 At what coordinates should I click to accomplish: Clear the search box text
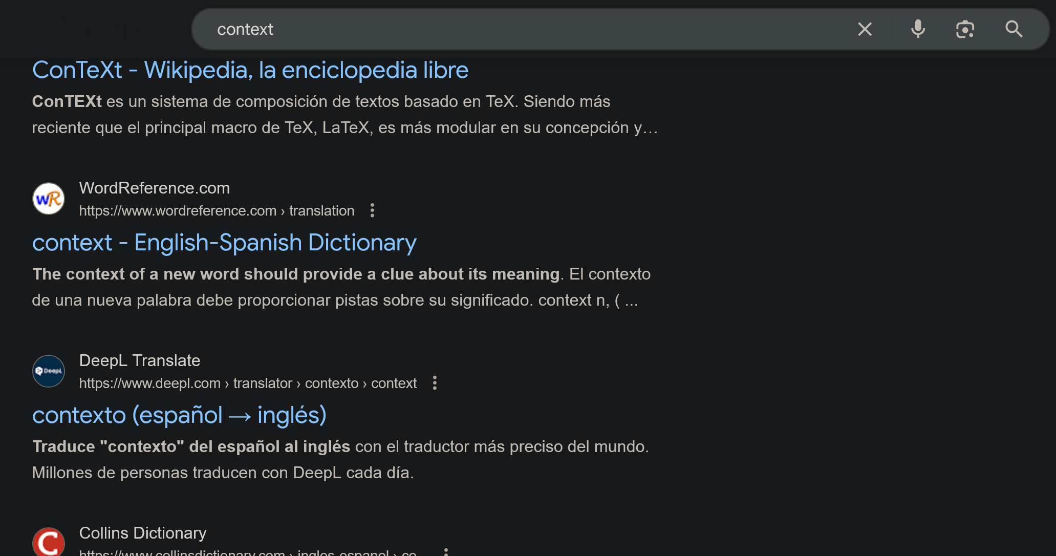(x=865, y=29)
